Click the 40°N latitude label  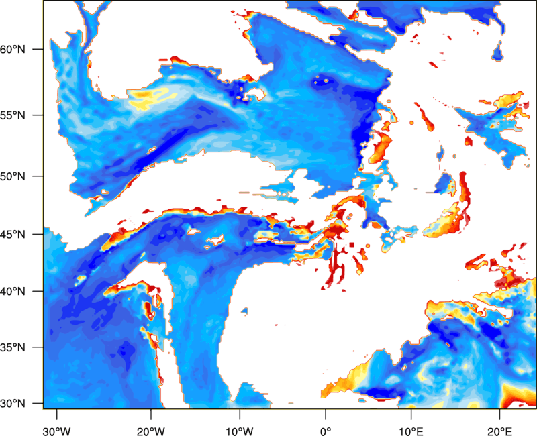coord(13,291)
